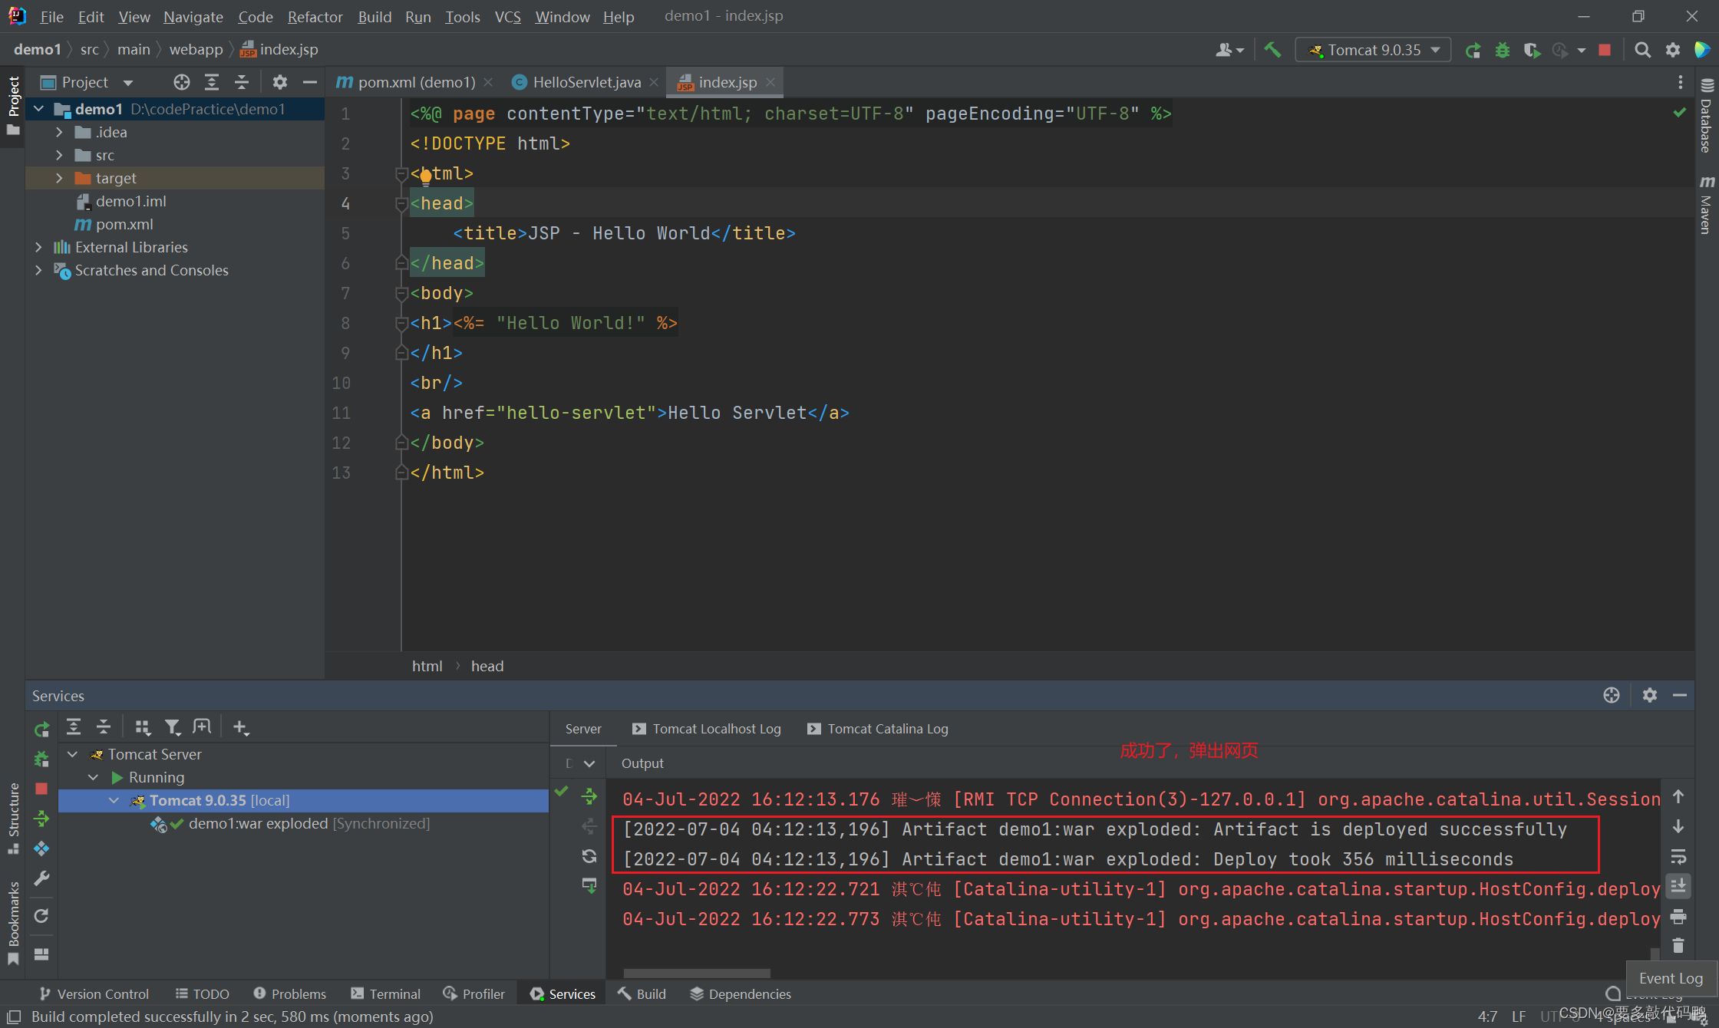Click the Debug bug icon in top toolbar
The width and height of the screenshot is (1719, 1028).
1502,50
